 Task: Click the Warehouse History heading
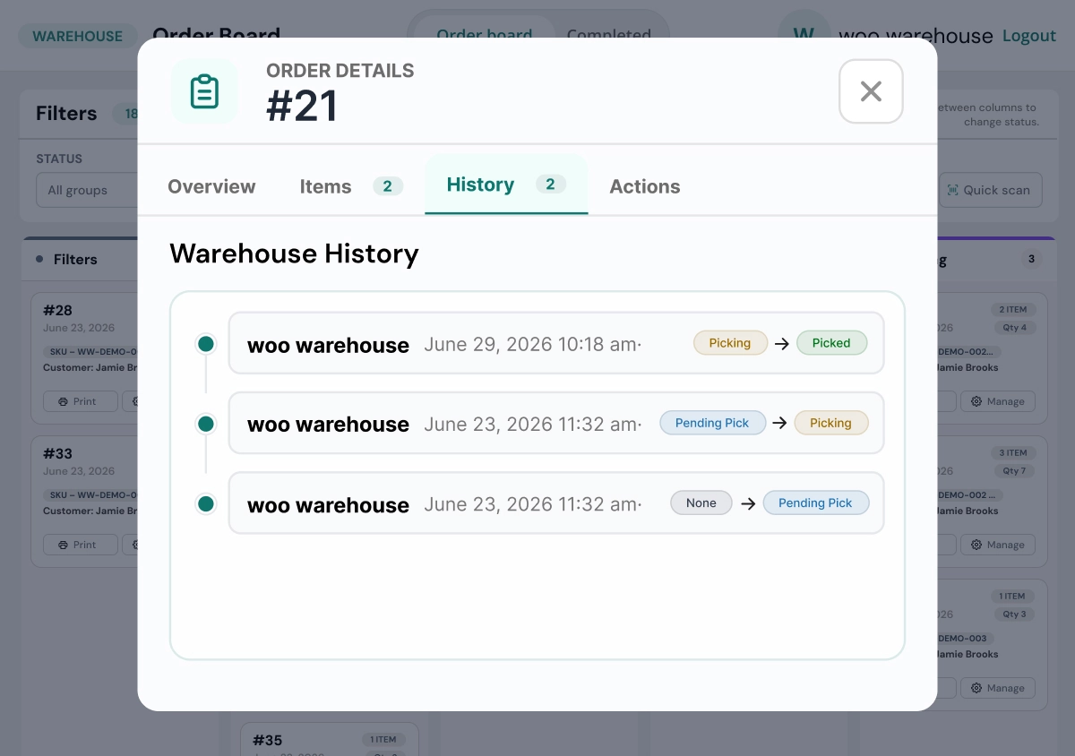point(294,254)
